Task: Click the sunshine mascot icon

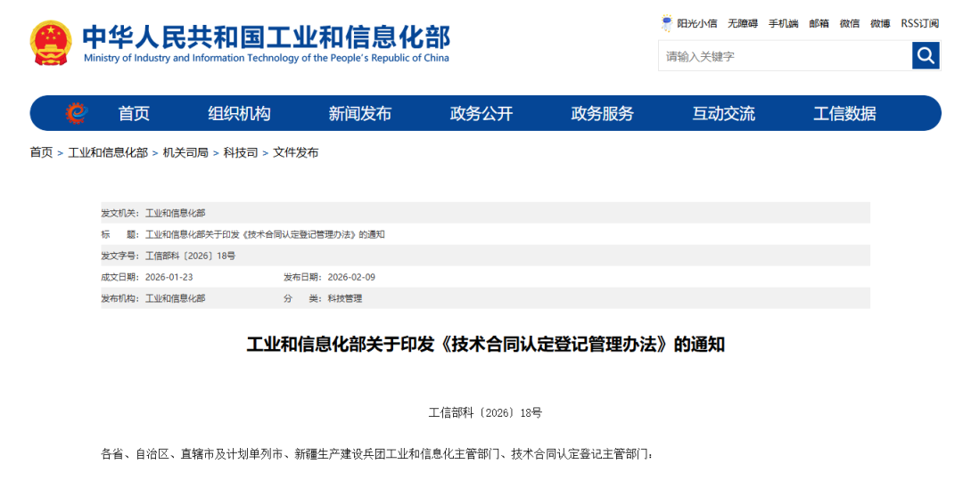Action: pos(666,23)
